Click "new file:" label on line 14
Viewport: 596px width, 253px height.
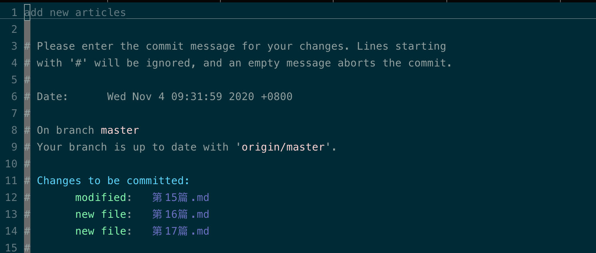click(x=104, y=231)
